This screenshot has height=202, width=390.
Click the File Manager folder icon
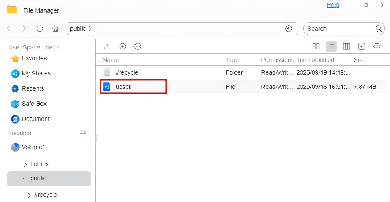point(12,10)
